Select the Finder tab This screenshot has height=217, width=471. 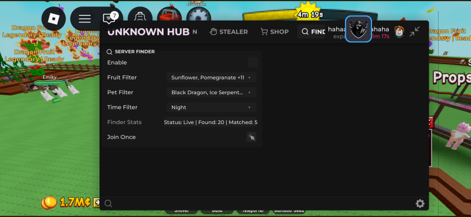point(312,32)
